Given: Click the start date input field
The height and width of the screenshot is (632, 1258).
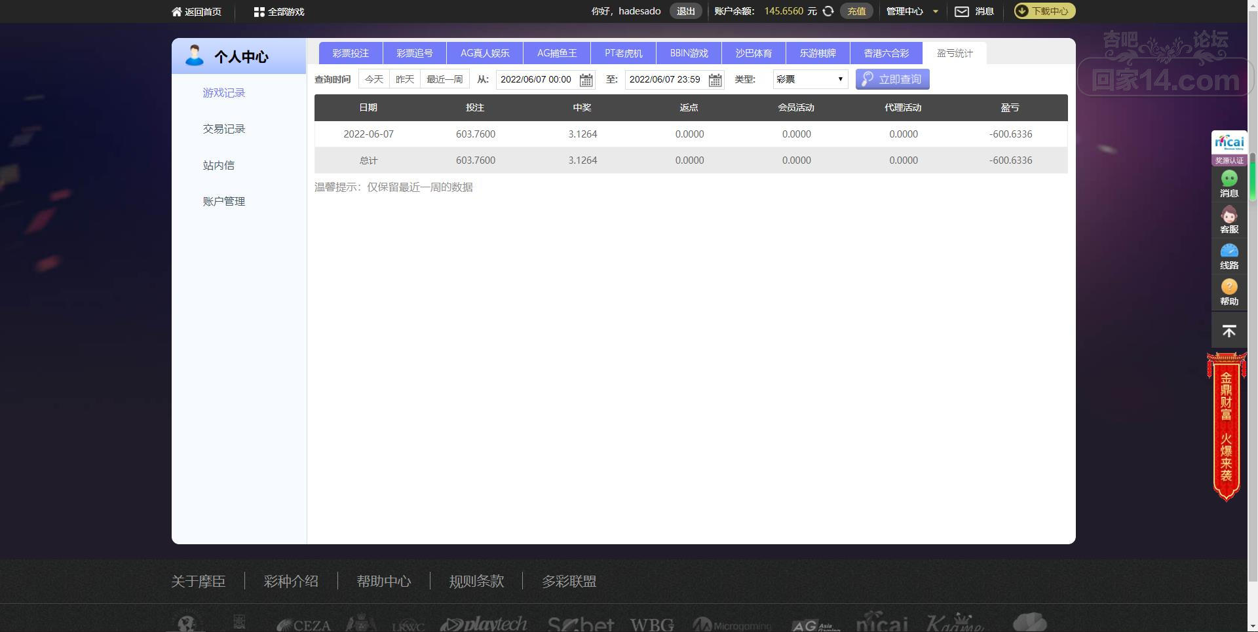Looking at the screenshot, I should click(537, 79).
